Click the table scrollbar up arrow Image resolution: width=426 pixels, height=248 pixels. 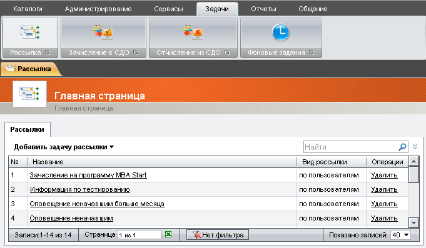coord(413,161)
